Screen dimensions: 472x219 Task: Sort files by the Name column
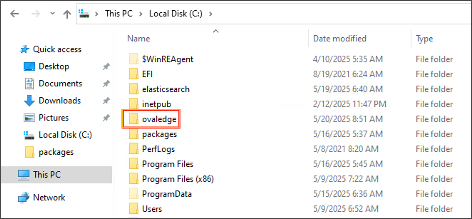tap(139, 39)
